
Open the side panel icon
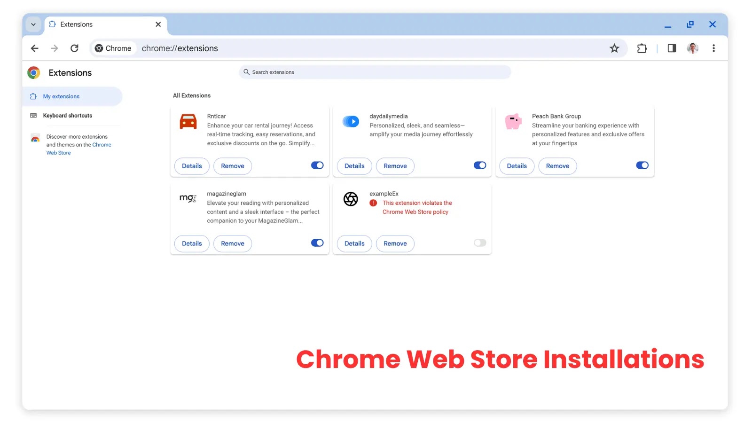pos(672,48)
